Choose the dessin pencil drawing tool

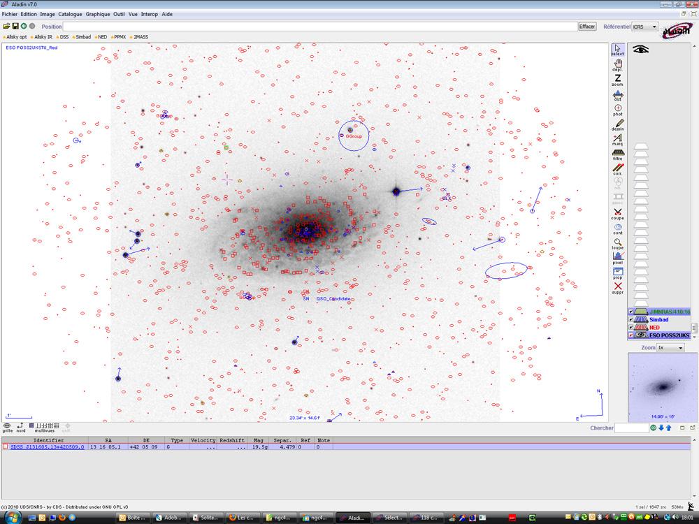pyautogui.click(x=617, y=124)
